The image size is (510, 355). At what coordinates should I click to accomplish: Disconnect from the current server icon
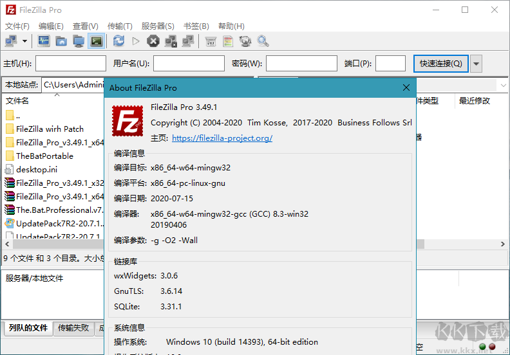(171, 41)
